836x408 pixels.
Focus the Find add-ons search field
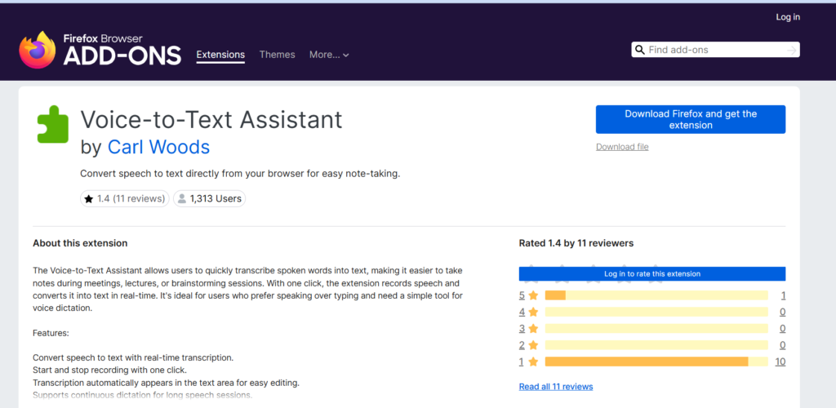[715, 50]
